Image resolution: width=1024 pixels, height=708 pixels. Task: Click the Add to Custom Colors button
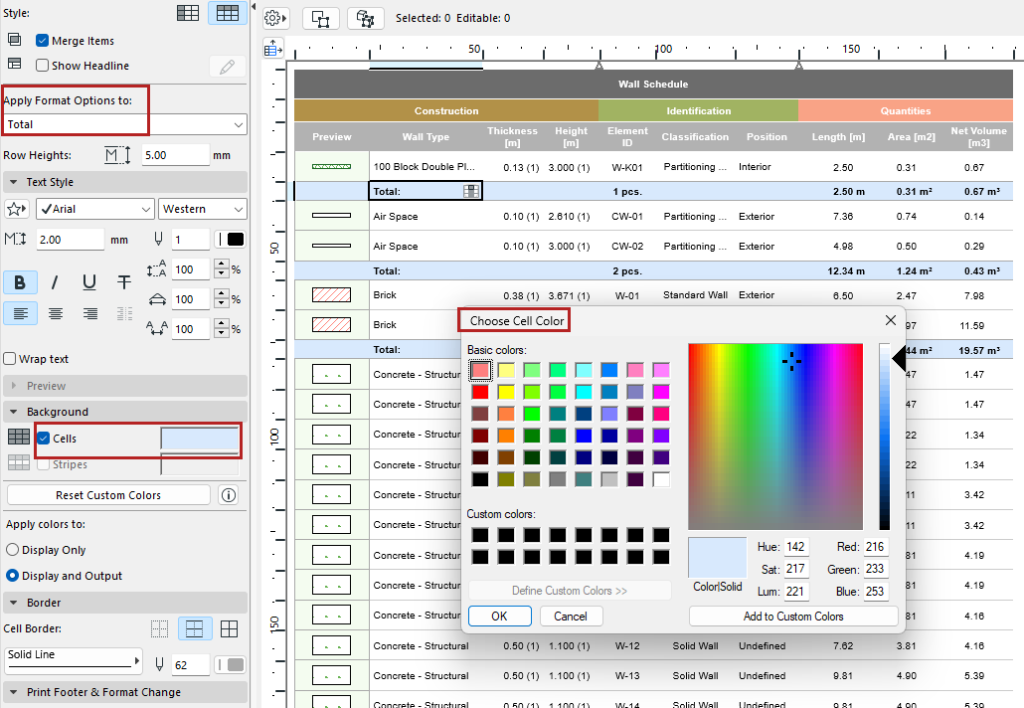pyautogui.click(x=793, y=616)
